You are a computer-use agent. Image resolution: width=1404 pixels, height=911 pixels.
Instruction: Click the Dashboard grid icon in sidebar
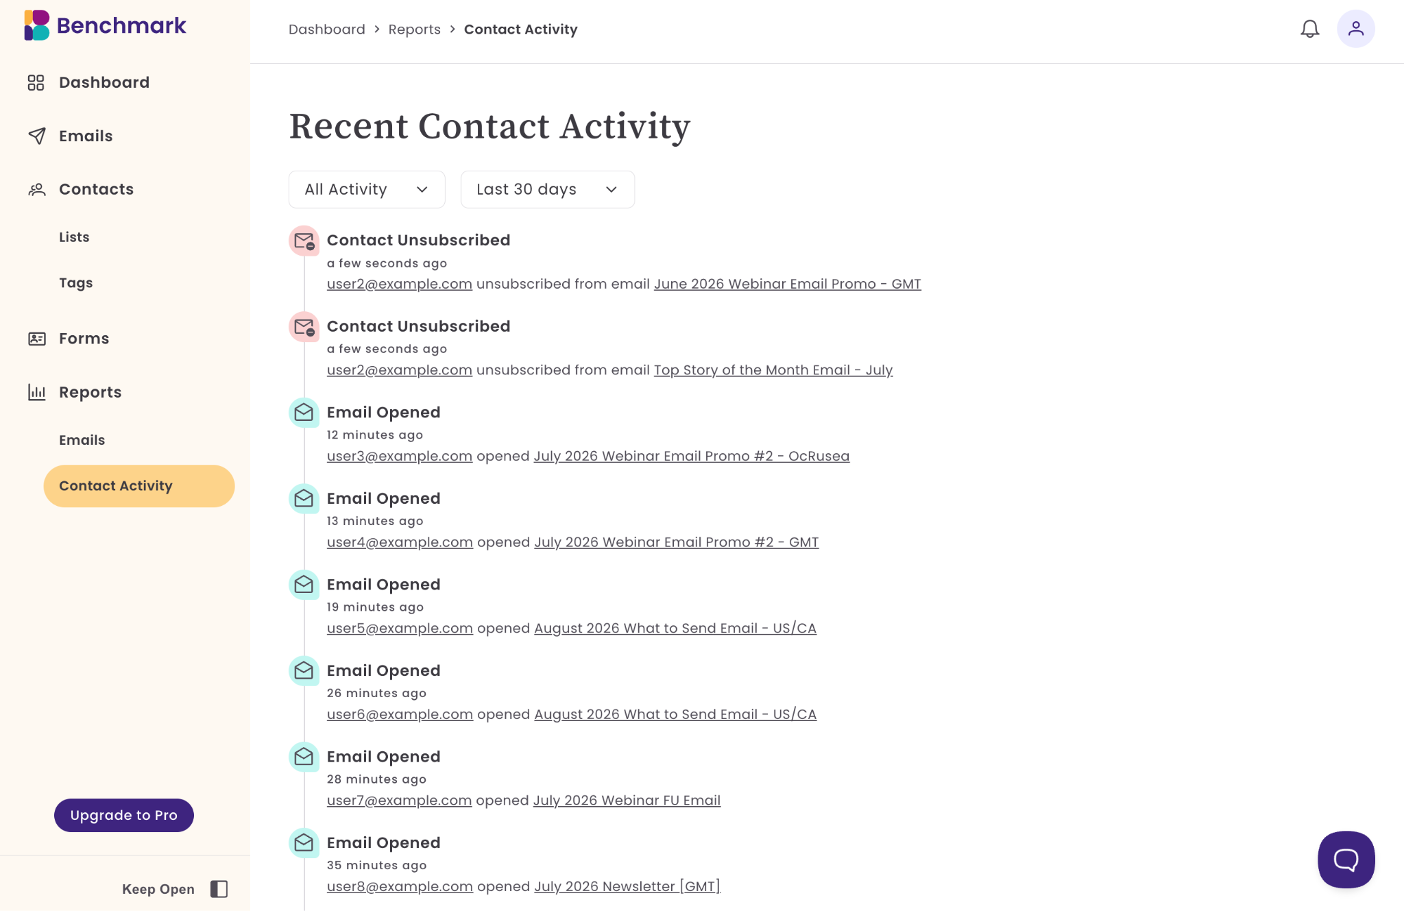(x=36, y=82)
